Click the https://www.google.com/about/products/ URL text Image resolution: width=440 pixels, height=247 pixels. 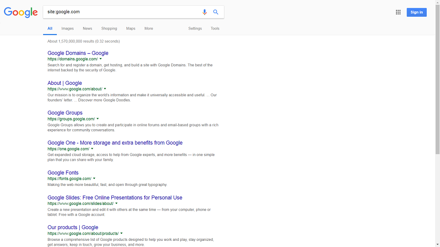pyautogui.click(x=83, y=233)
